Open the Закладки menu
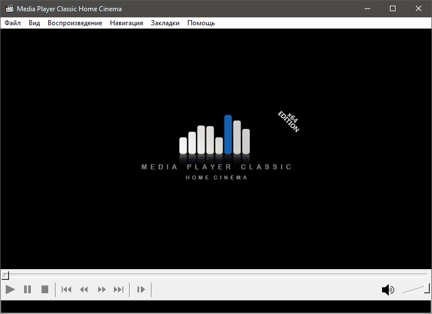 coord(165,23)
